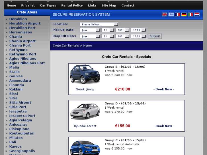The image size is (207, 155).
Task: Click Book Now for Suzuki Jimny
Action: (164, 89)
